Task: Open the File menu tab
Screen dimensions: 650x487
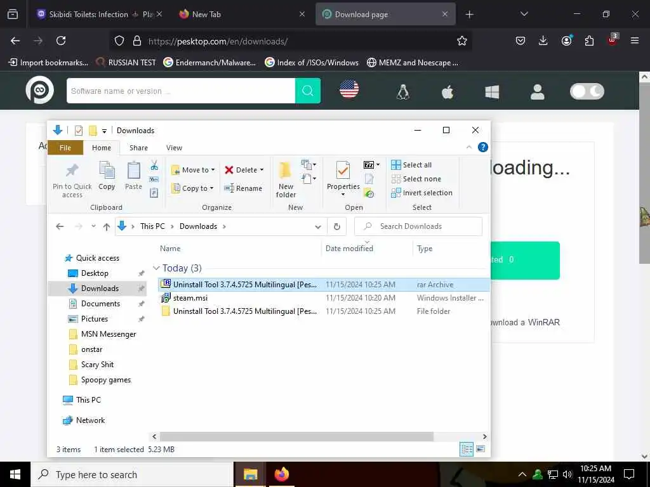Action: point(65,148)
